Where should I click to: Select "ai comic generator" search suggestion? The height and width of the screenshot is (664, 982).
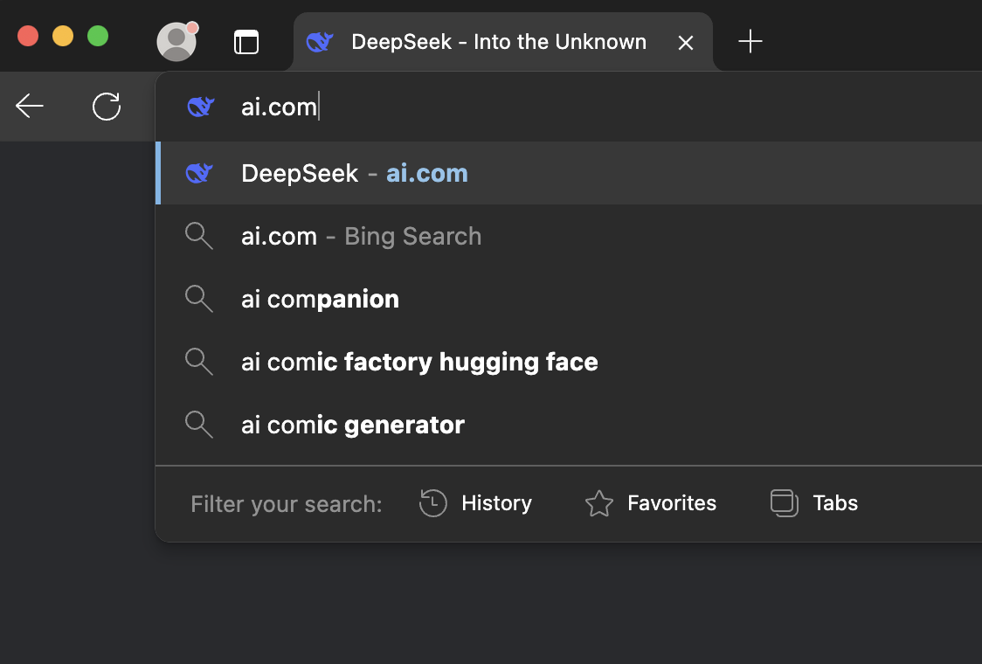pyautogui.click(x=353, y=425)
